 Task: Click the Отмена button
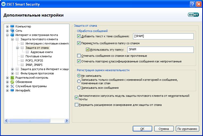pos(164,129)
